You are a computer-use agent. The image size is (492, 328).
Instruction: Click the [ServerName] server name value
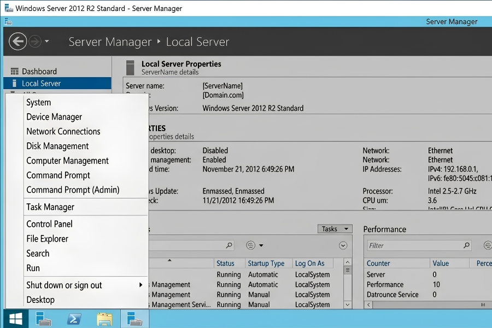coord(222,86)
